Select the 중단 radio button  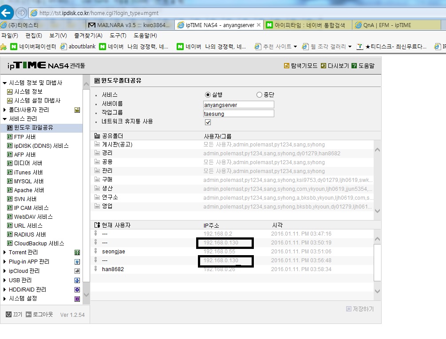[x=259, y=95]
